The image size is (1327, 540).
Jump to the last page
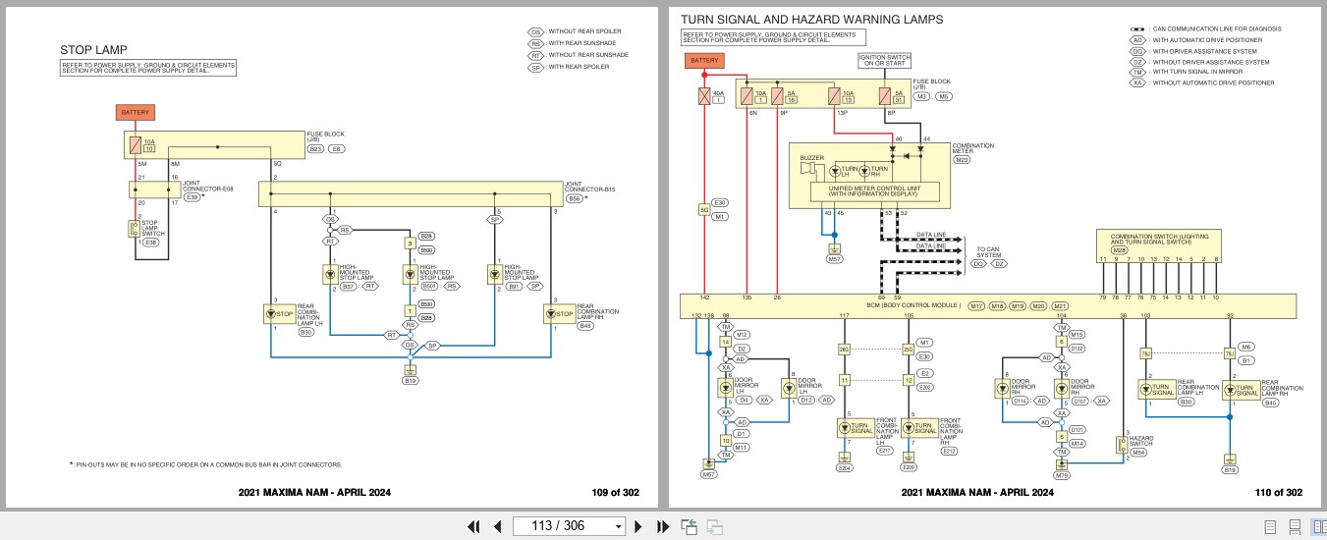click(x=662, y=526)
